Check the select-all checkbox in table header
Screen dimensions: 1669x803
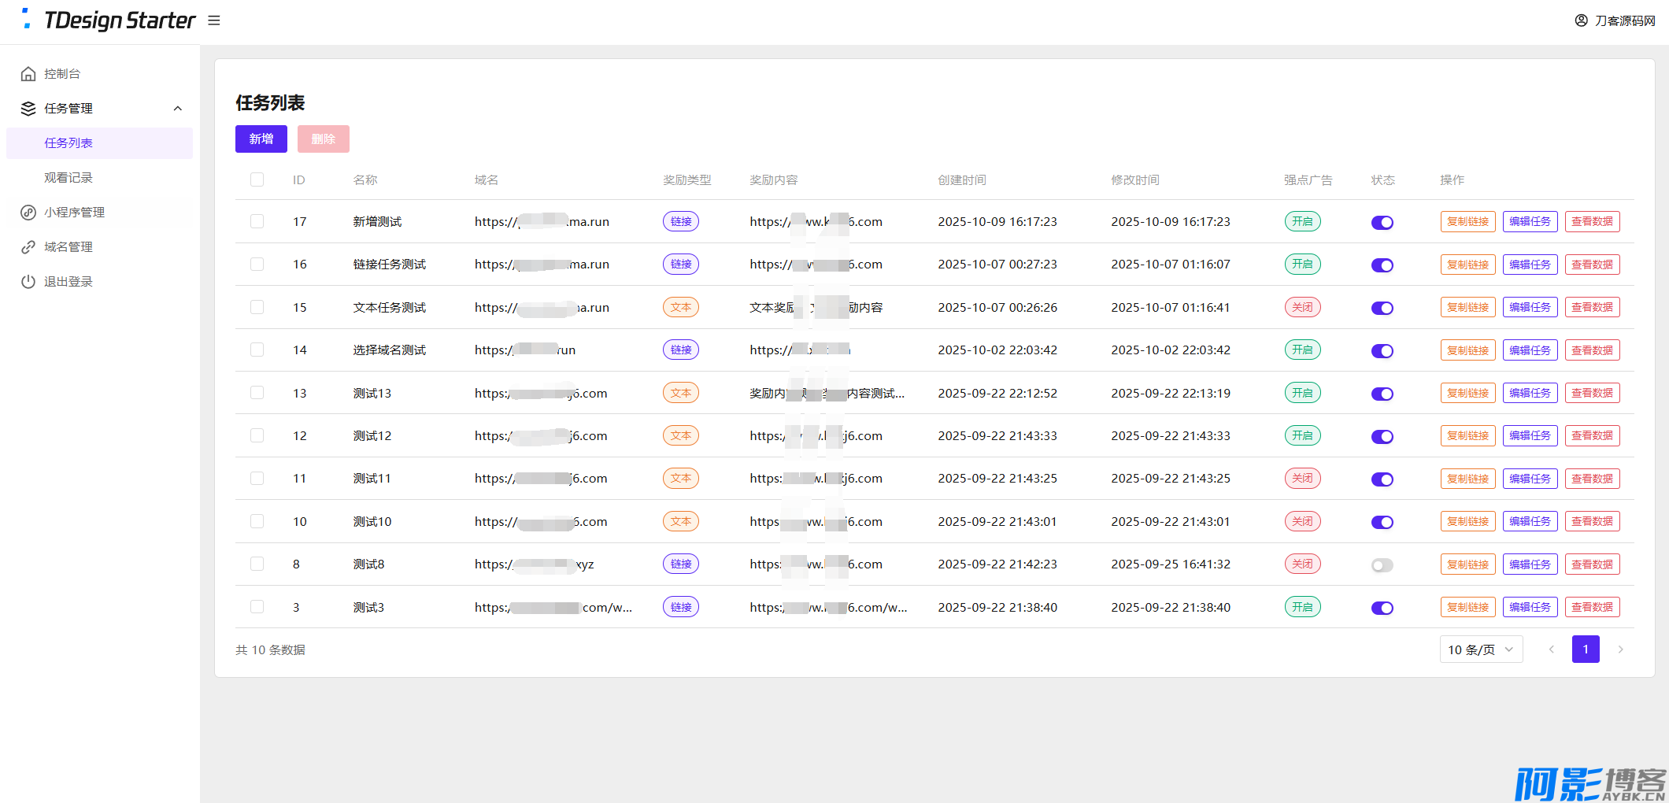(257, 179)
